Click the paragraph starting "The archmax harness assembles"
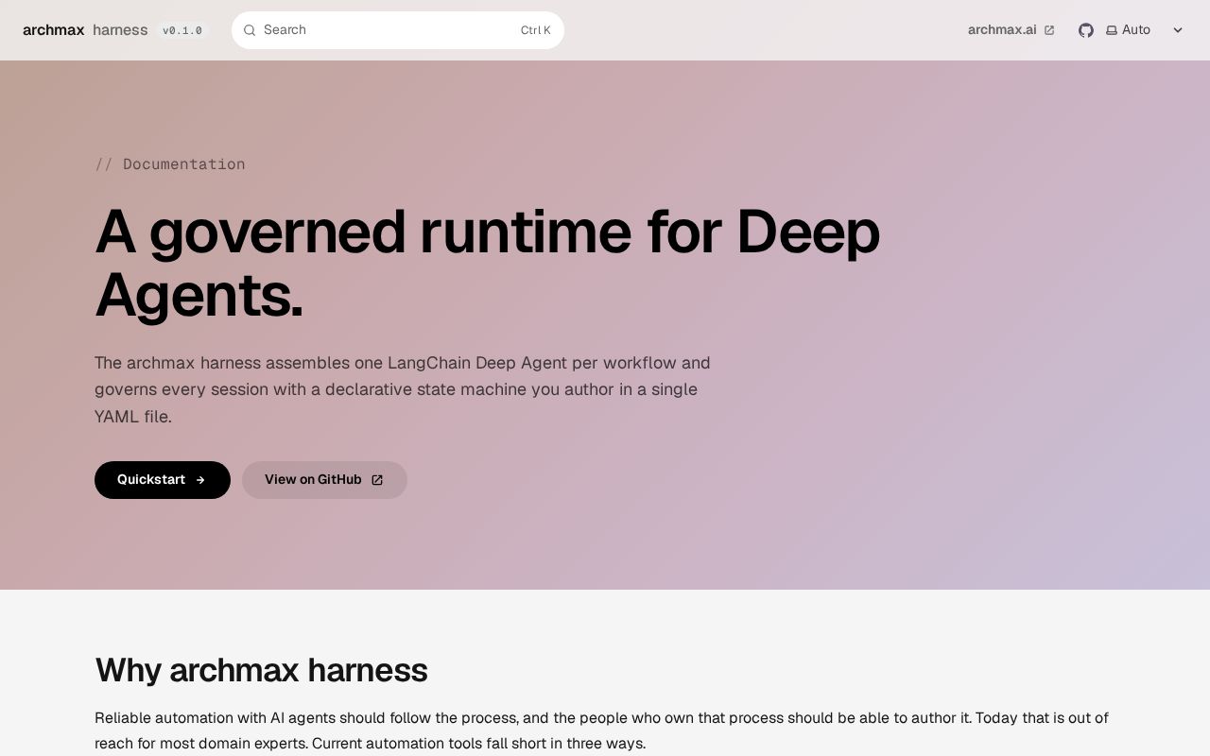Image resolution: width=1210 pixels, height=756 pixels. pyautogui.click(x=403, y=389)
